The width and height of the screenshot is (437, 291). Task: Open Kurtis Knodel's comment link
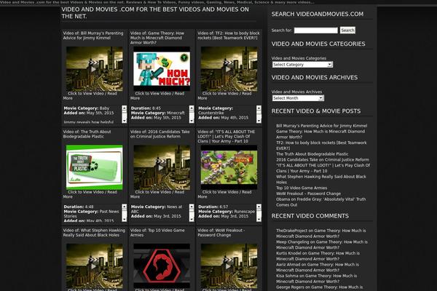point(318,256)
